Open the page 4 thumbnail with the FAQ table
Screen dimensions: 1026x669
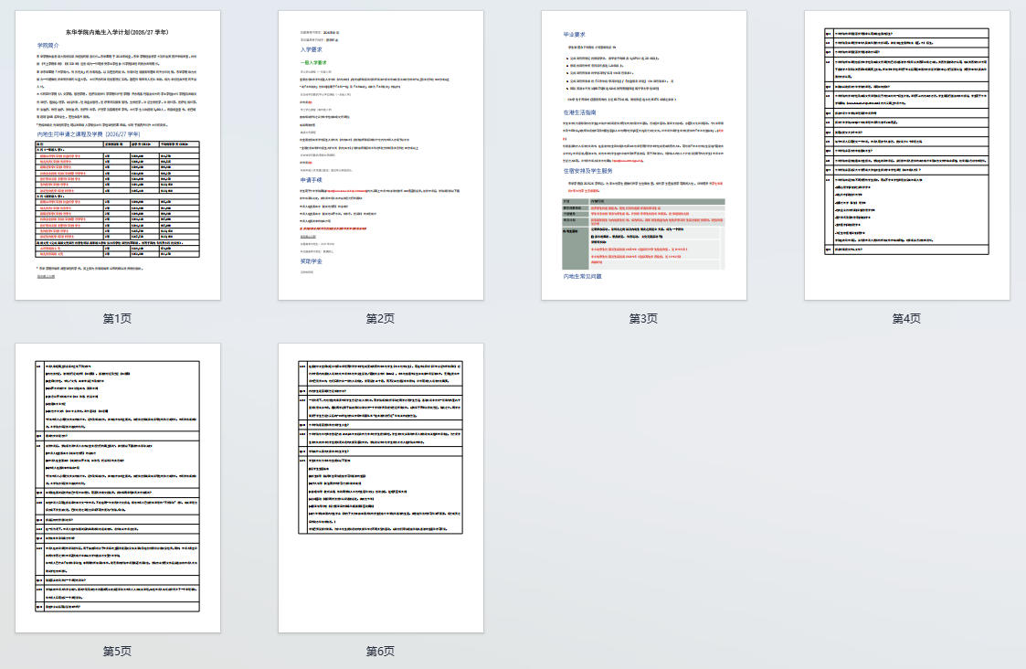[x=906, y=155]
